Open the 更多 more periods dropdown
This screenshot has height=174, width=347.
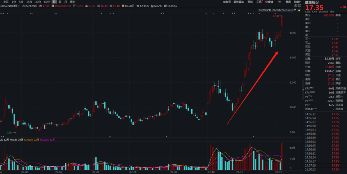click(x=72, y=2)
